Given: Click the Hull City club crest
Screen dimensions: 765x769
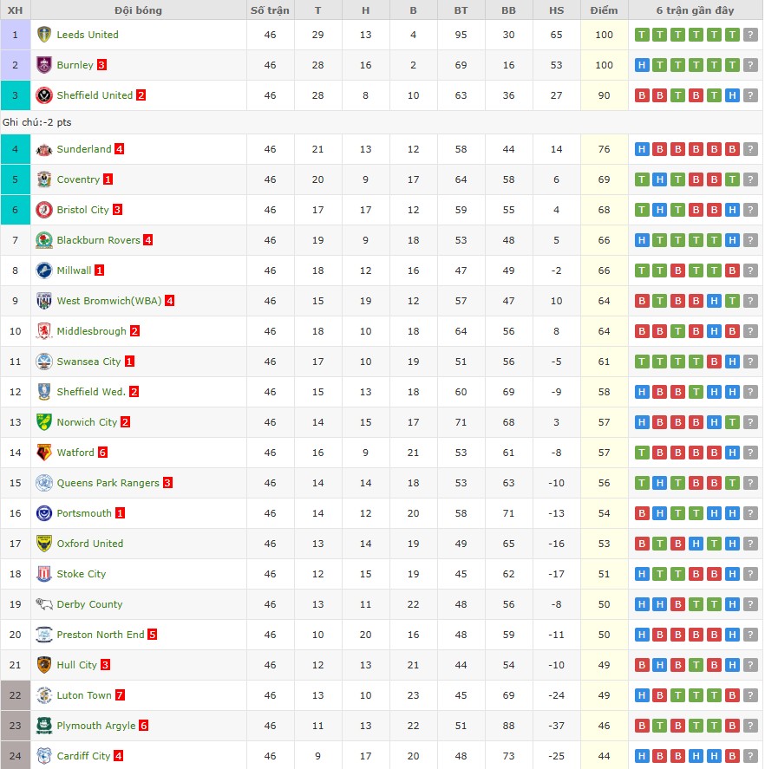Looking at the screenshot, I should (x=44, y=665).
